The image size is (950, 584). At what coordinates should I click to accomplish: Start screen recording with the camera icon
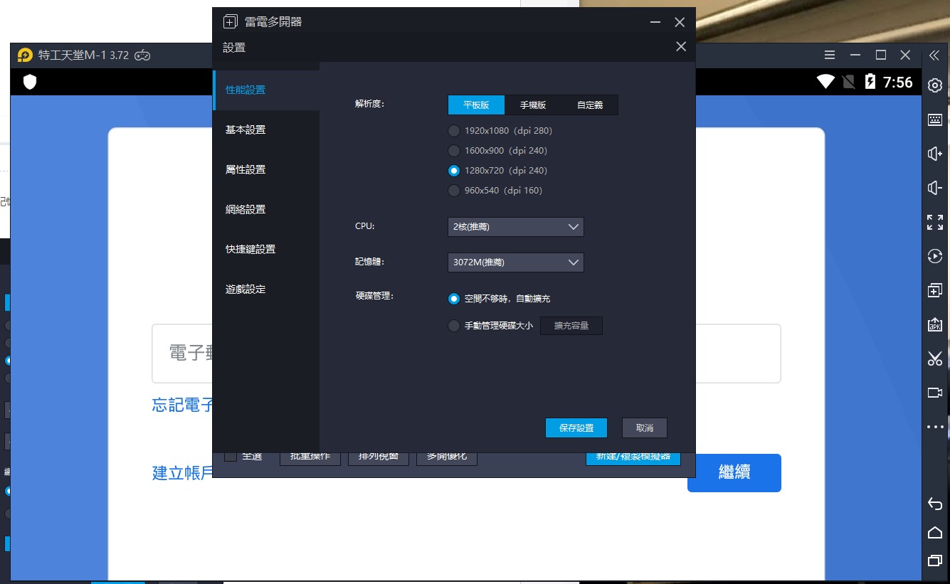[935, 392]
